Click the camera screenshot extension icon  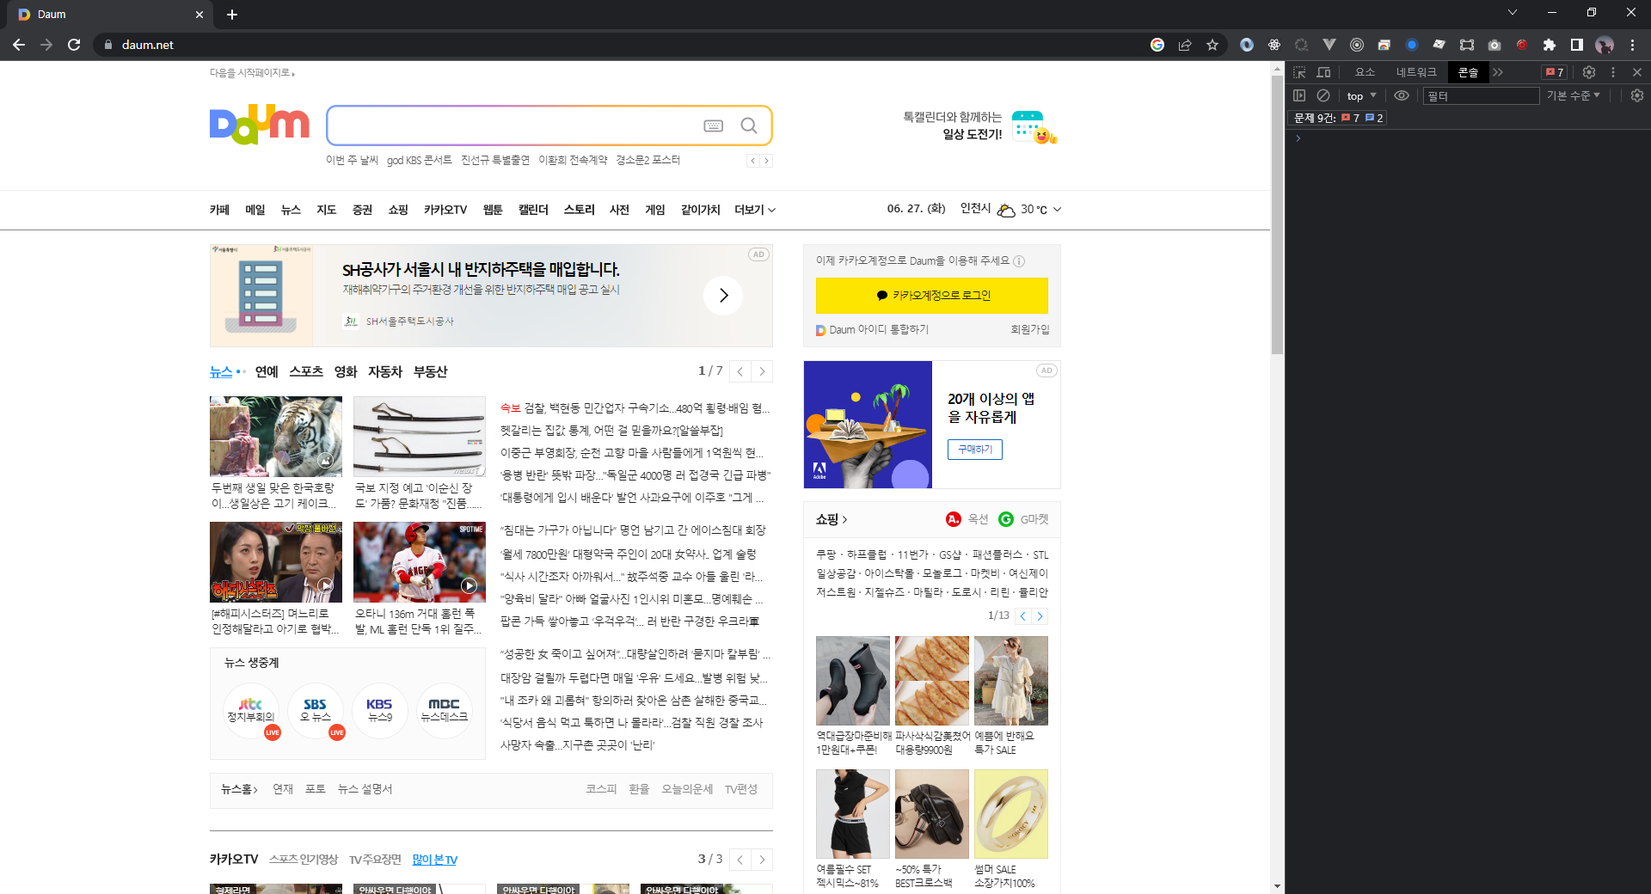point(1494,45)
